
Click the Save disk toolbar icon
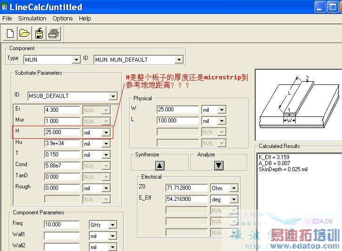pos(39,33)
